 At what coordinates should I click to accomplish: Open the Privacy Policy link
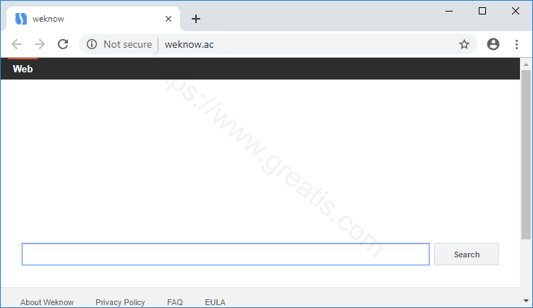[x=120, y=302]
